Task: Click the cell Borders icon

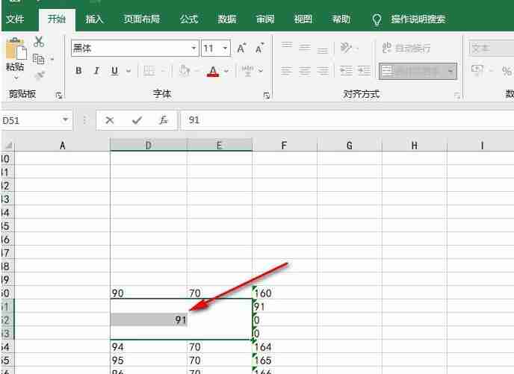Action: [x=149, y=71]
